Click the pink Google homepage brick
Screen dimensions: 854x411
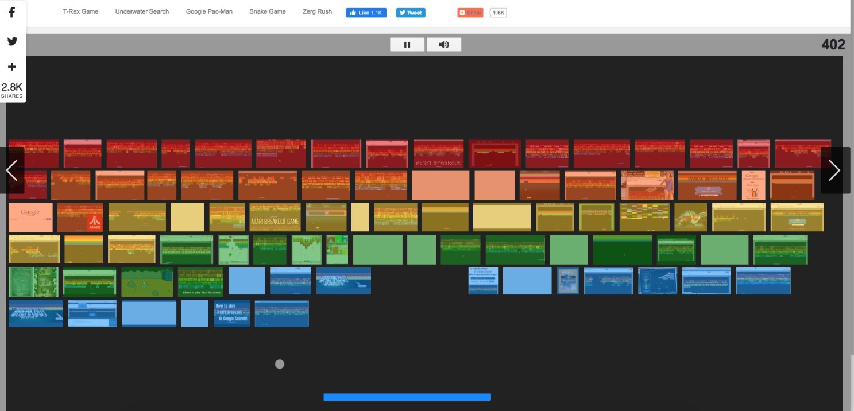[30, 217]
